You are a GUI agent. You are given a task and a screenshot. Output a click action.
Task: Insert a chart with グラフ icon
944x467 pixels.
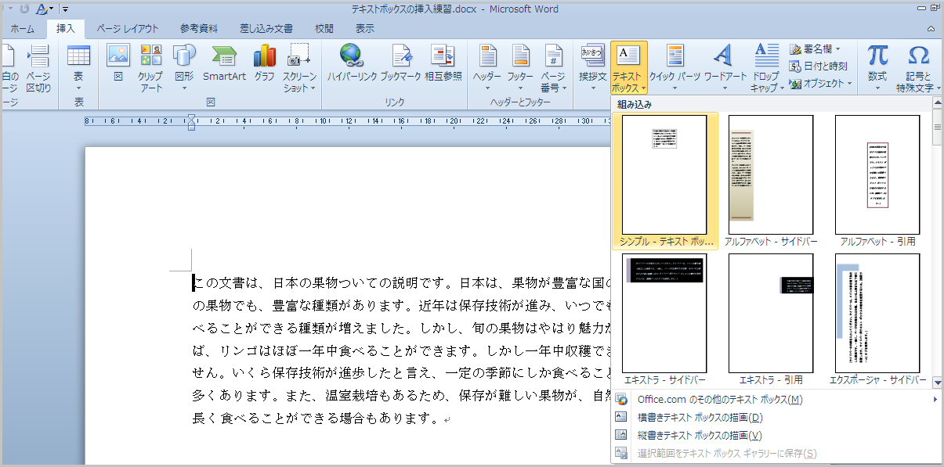pyautogui.click(x=265, y=57)
